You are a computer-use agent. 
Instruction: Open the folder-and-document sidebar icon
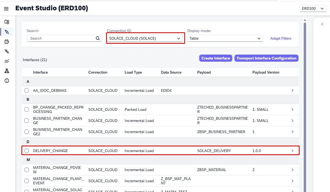click(7, 22)
